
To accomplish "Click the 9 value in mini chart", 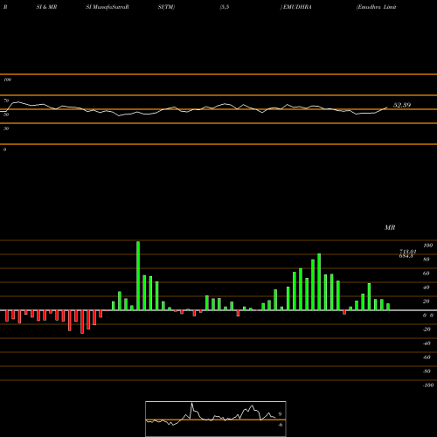I will point(280,414).
